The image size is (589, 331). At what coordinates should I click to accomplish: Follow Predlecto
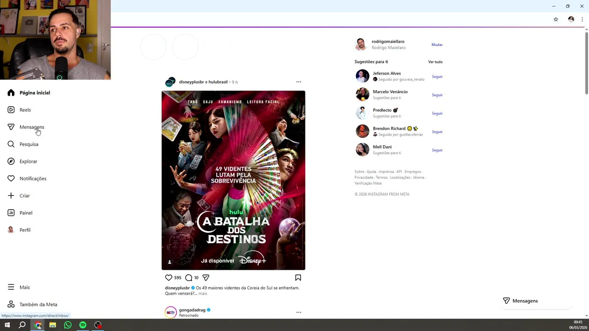(x=437, y=114)
